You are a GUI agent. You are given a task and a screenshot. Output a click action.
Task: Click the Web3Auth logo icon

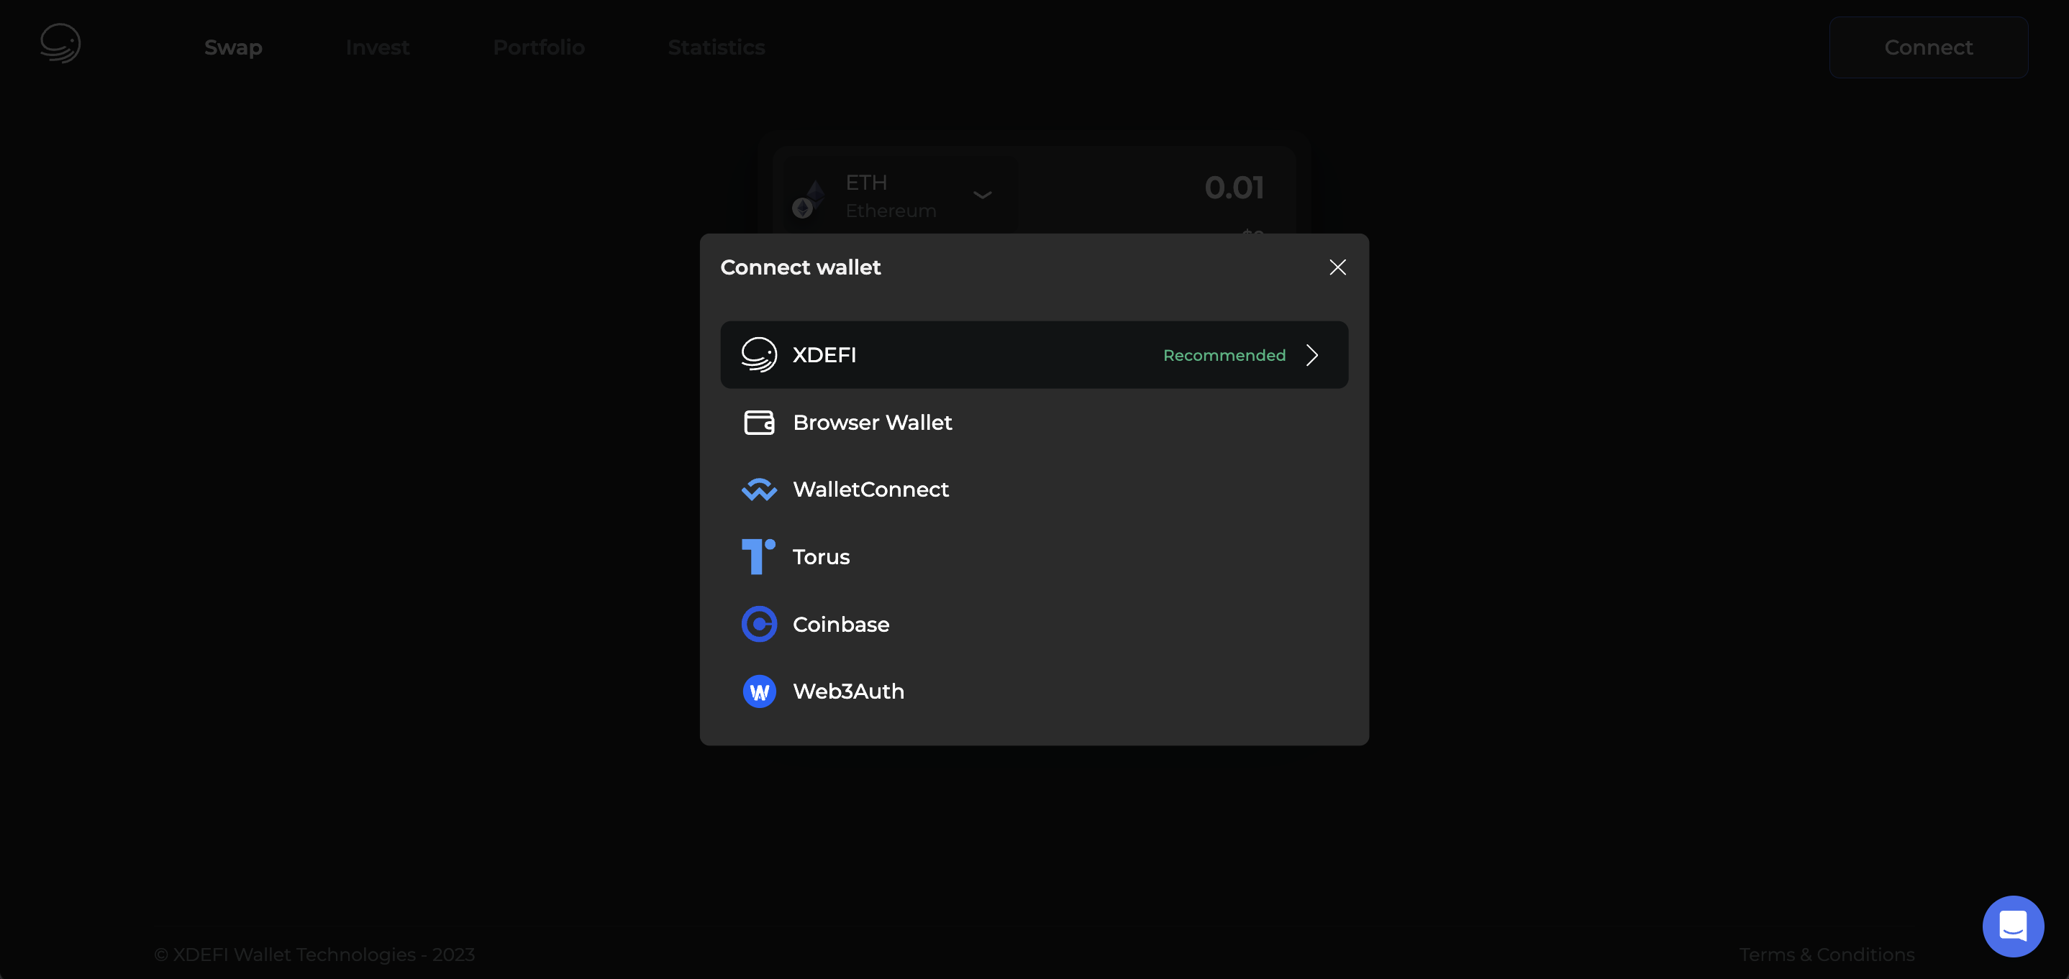coord(758,691)
